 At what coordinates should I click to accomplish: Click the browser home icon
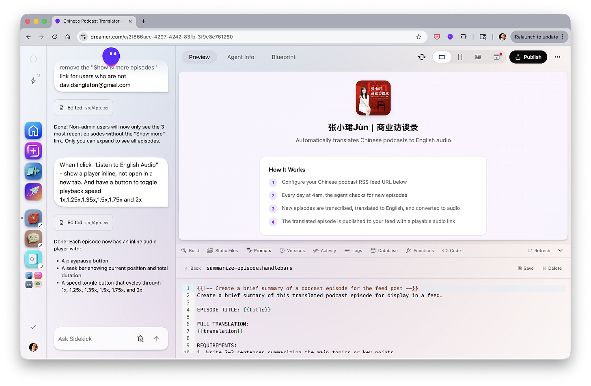(x=68, y=37)
